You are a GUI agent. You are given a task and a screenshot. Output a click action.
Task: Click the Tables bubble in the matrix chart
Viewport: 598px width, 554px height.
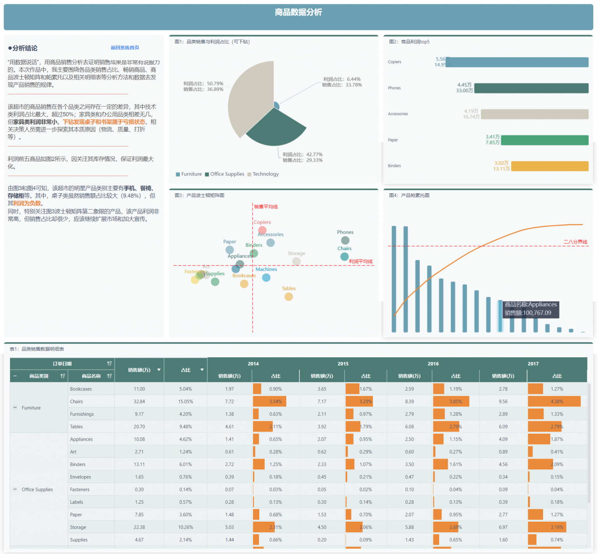coord(288,297)
